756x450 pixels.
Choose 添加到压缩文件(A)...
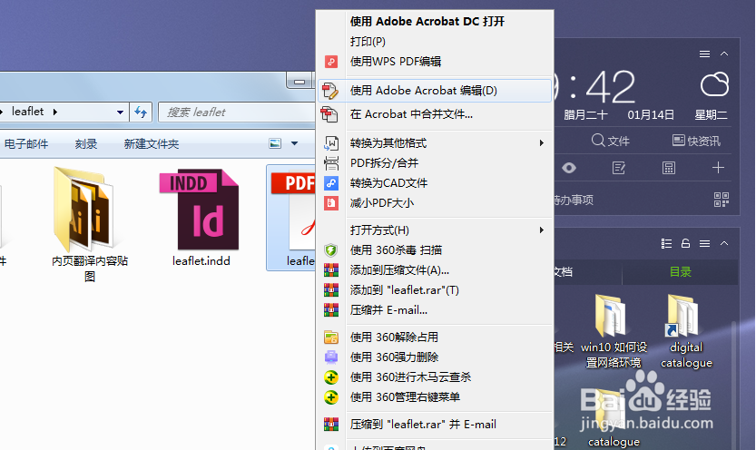pyautogui.click(x=399, y=270)
